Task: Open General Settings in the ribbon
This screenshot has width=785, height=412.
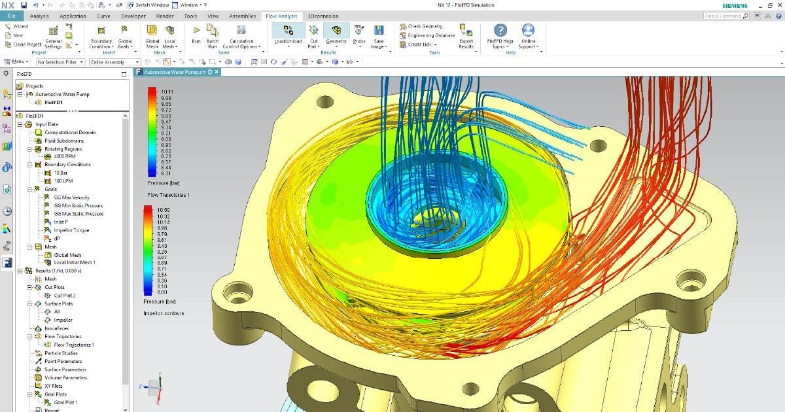Action: point(54,31)
